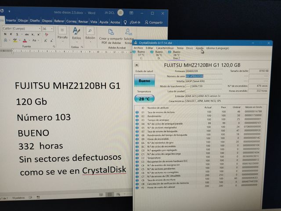Click Firmware field 00400209
Viewport: 281px width, 211px height.
click(204, 71)
